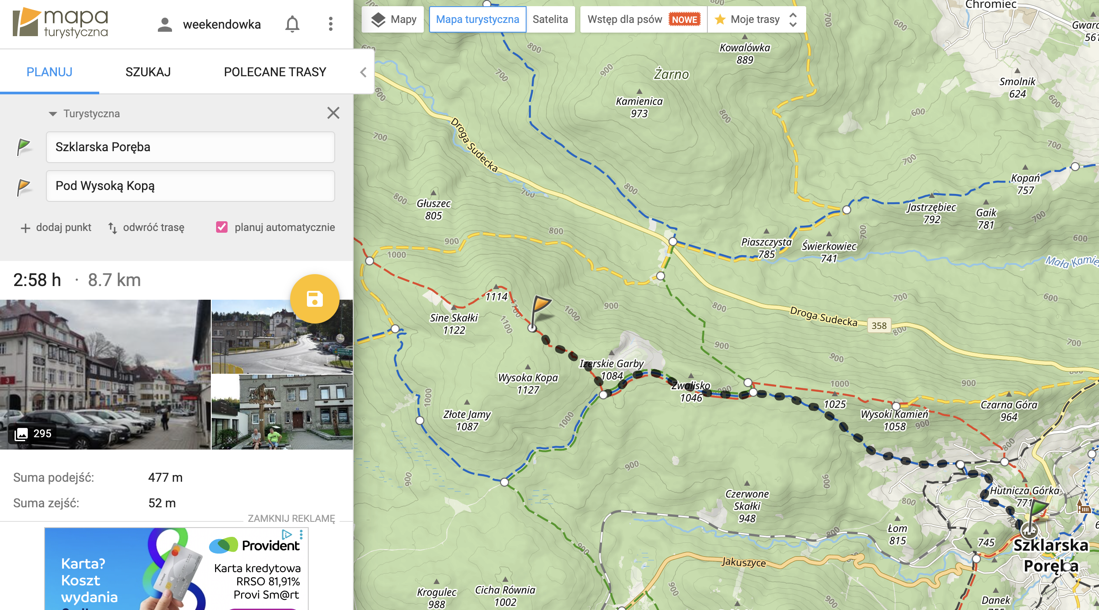Click the yellow save route button
1099x610 pixels.
[x=314, y=299]
